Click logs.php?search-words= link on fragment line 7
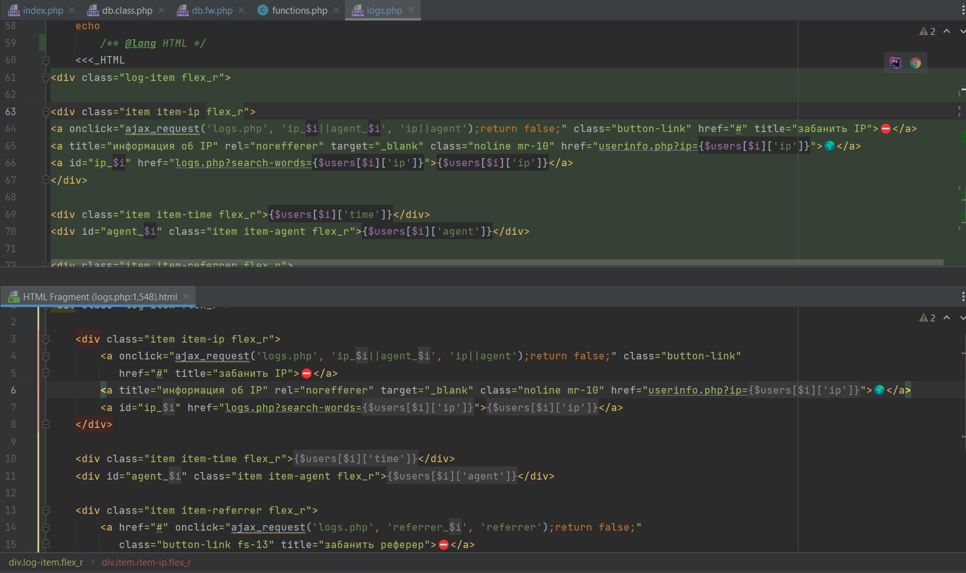The height and width of the screenshot is (573, 966). point(293,408)
